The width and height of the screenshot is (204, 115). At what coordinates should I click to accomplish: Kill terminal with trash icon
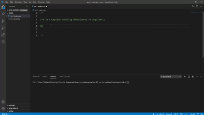(193, 77)
